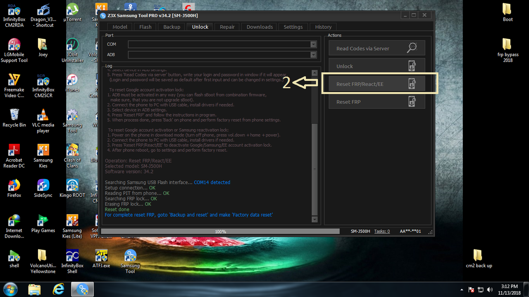Click the shell desktop icon
Viewport: 529px width, 297px height.
(x=14, y=259)
